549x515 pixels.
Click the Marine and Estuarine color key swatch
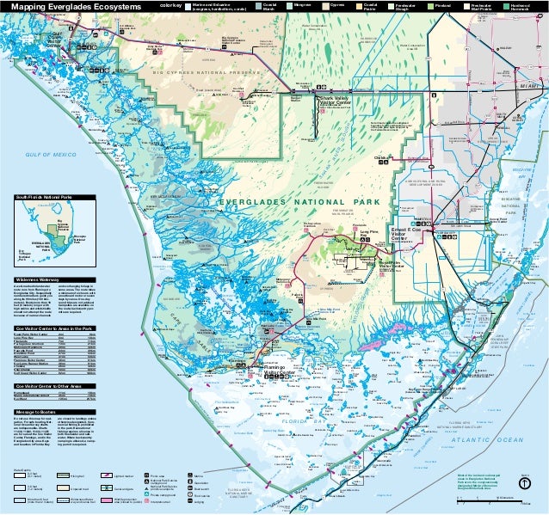(x=188, y=6)
